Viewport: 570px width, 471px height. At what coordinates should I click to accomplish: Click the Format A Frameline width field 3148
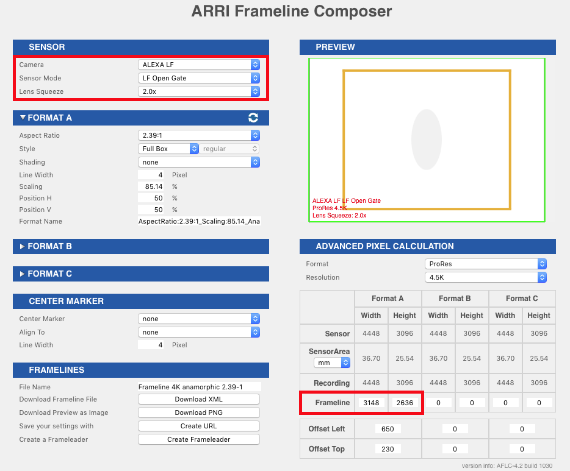click(x=371, y=403)
